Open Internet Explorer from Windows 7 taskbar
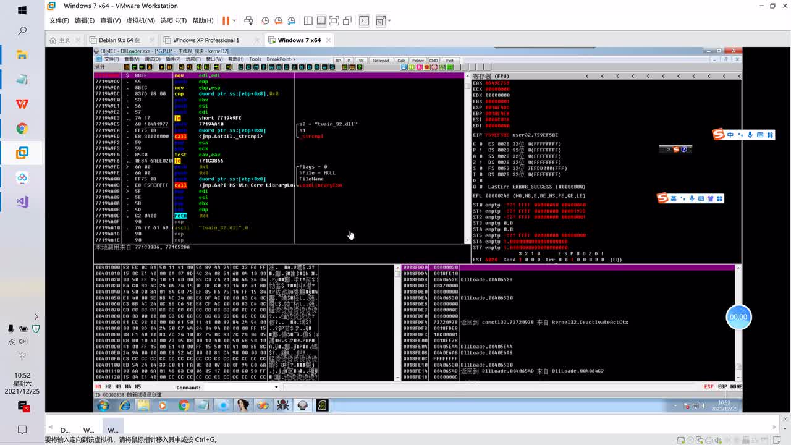 (124, 405)
